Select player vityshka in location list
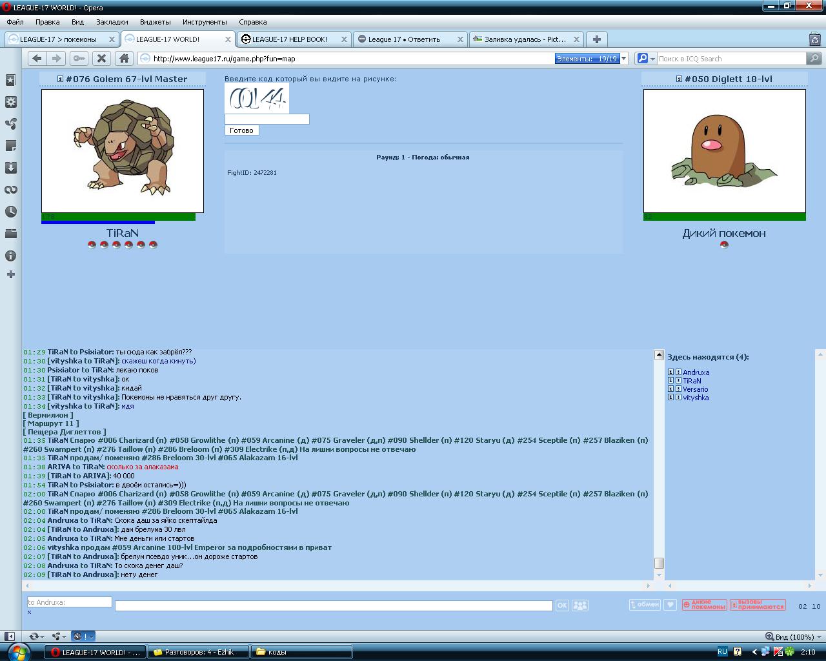Image resolution: width=826 pixels, height=661 pixels. [x=696, y=398]
